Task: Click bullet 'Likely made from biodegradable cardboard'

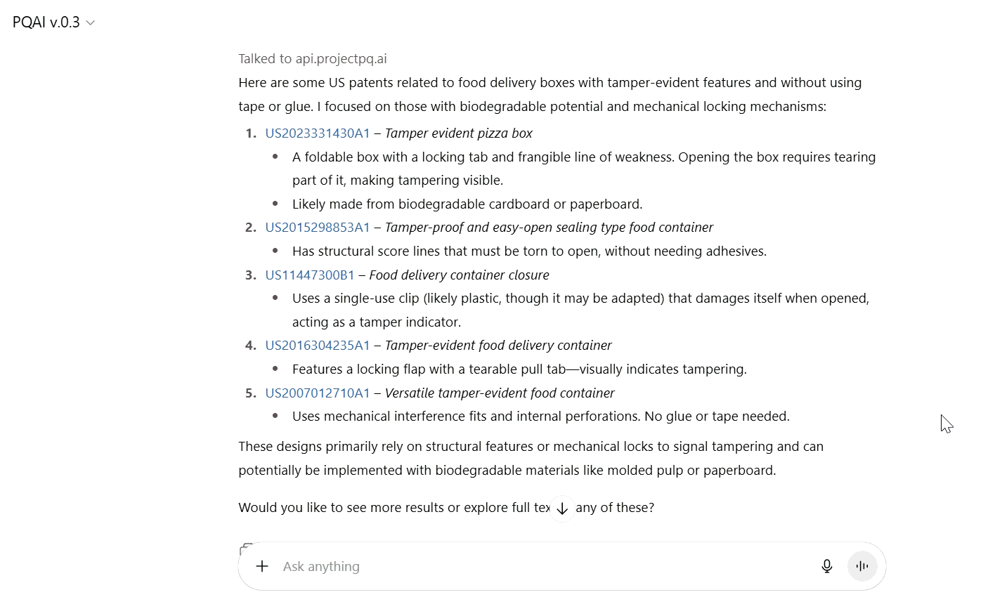Action: [x=467, y=204]
